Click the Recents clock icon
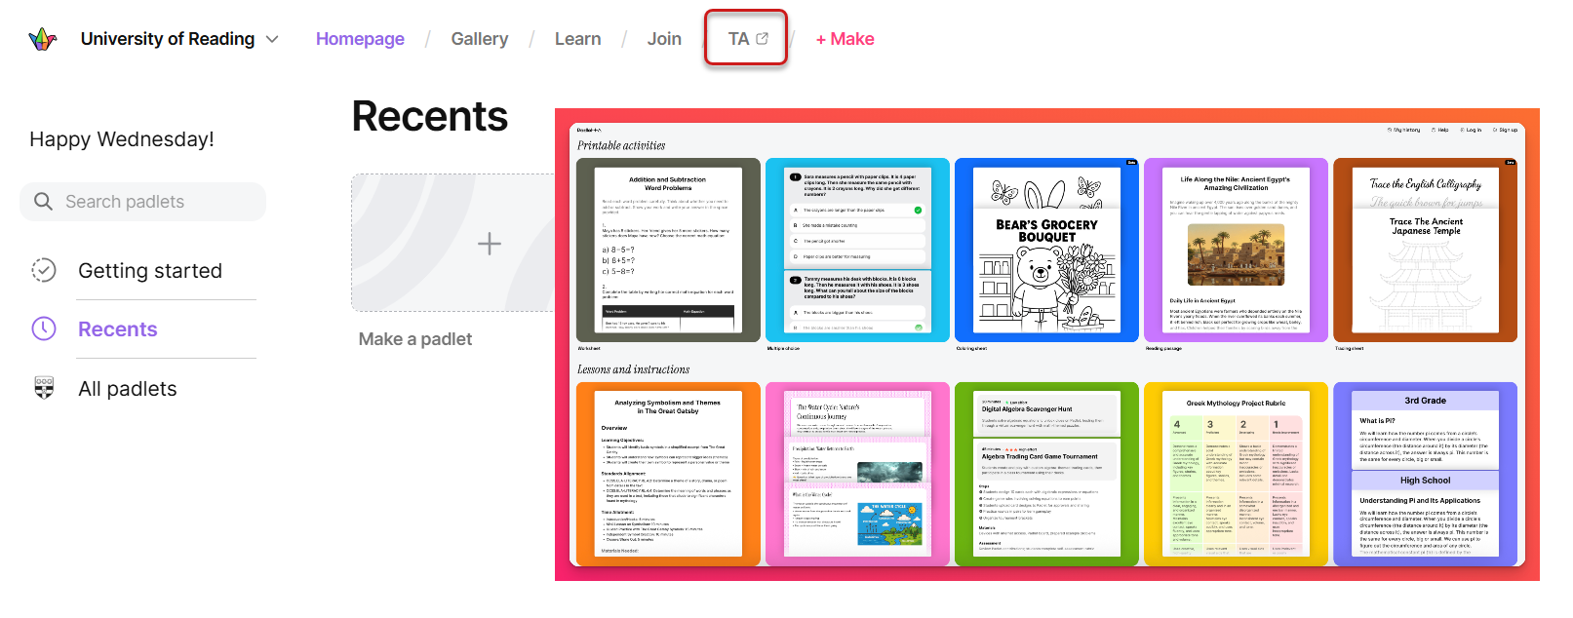Screen dimensions: 1573x618 point(44,328)
